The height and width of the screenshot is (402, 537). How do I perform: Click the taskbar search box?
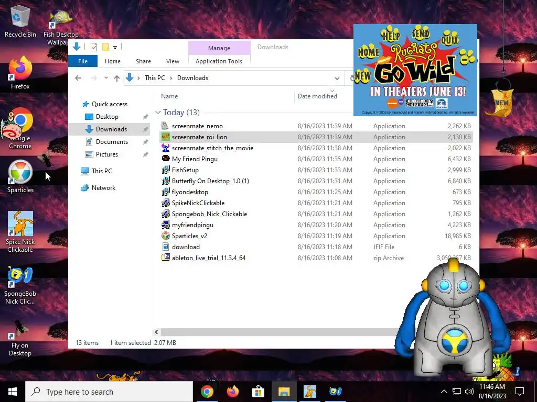click(x=109, y=392)
